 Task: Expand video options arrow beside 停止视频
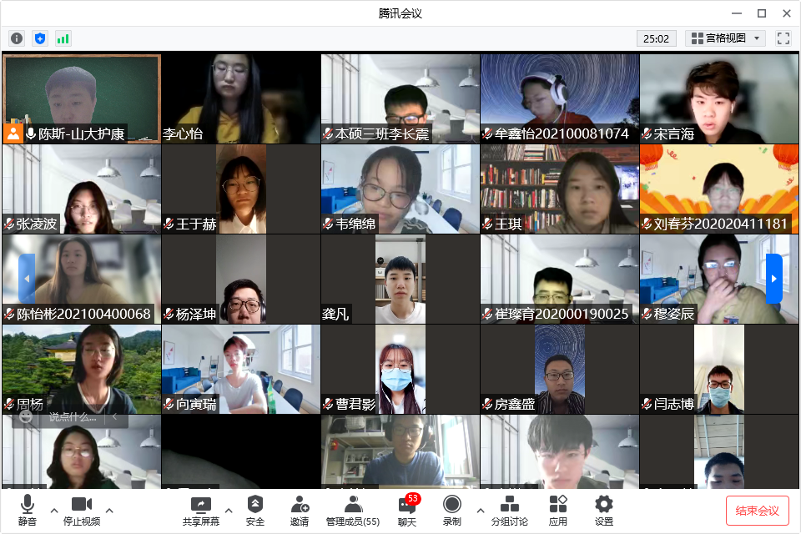(109, 510)
